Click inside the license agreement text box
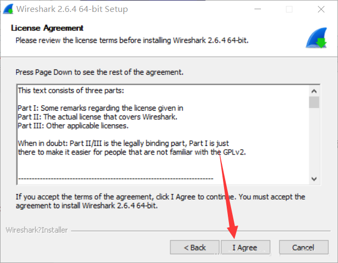Screen dimensions: 338x263 163,135
